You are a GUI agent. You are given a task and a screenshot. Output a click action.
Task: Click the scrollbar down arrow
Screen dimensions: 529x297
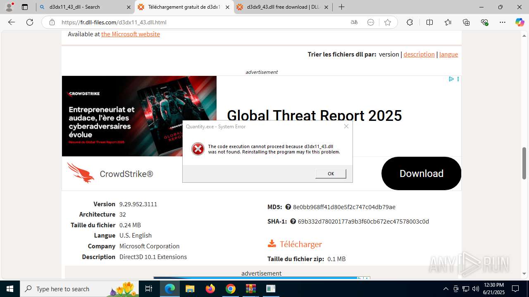tap(524, 273)
